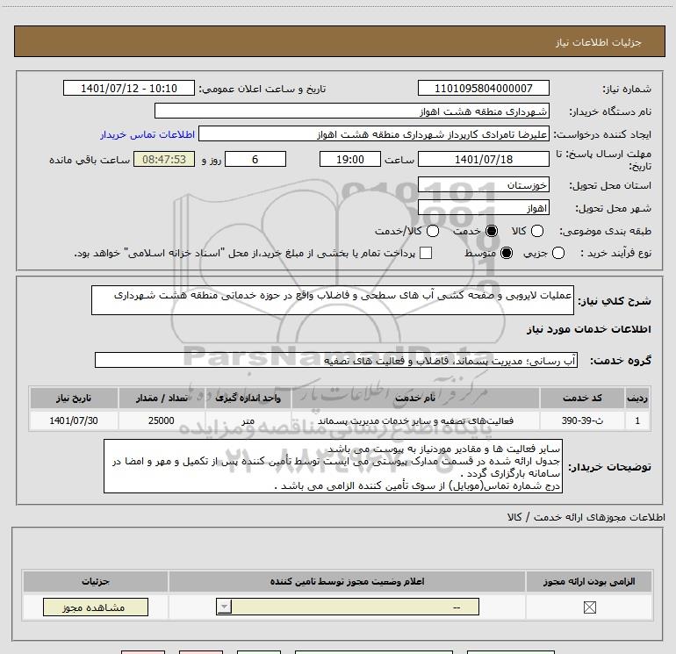Viewport: 676px width, 654px height.
Task: Toggle the الزامی بودن ارائه مجوز checkbox
Action: coord(589,607)
